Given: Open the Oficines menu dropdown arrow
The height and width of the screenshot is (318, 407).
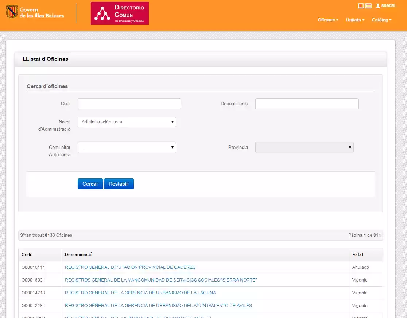Looking at the screenshot, I should (x=337, y=20).
